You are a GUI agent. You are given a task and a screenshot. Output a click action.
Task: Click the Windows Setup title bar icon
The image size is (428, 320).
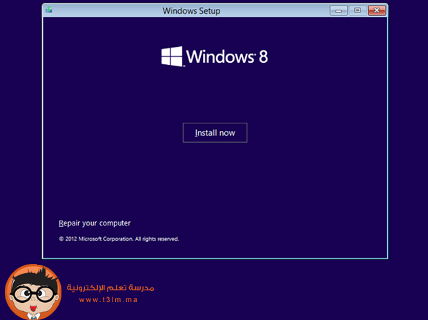click(49, 10)
